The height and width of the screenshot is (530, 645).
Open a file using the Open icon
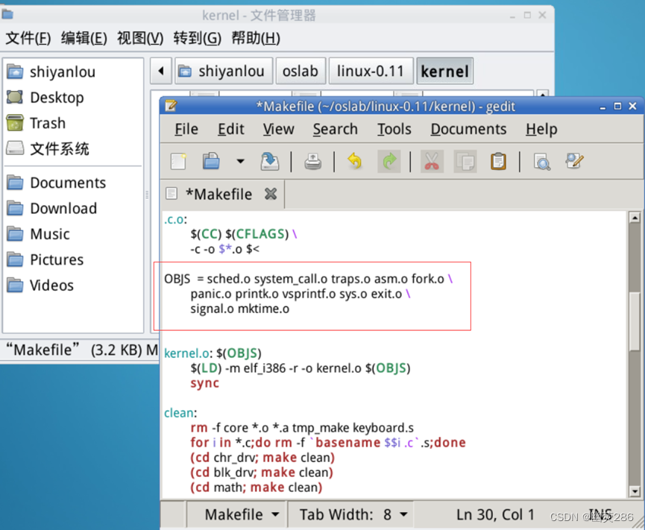click(x=211, y=161)
